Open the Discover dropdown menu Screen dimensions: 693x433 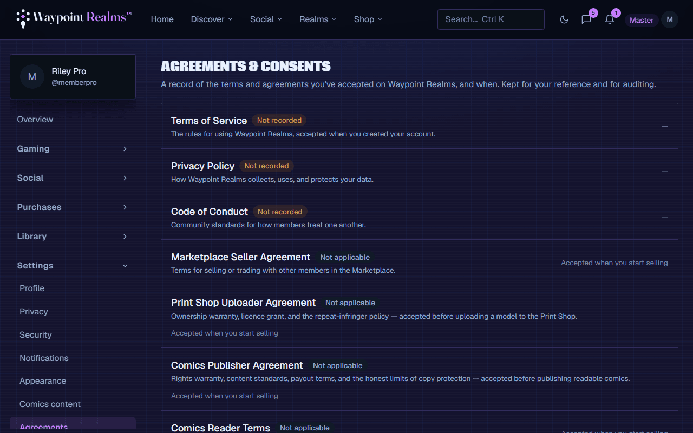(x=212, y=19)
